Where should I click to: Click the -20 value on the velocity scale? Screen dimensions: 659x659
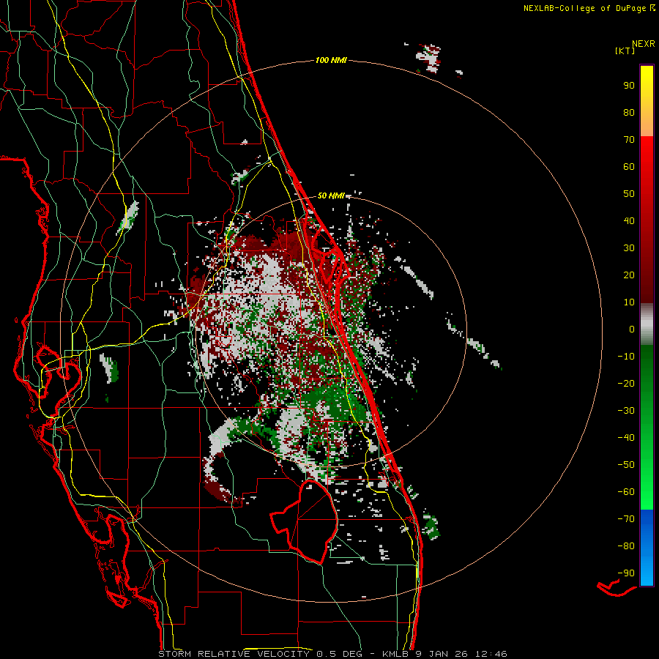click(x=626, y=383)
